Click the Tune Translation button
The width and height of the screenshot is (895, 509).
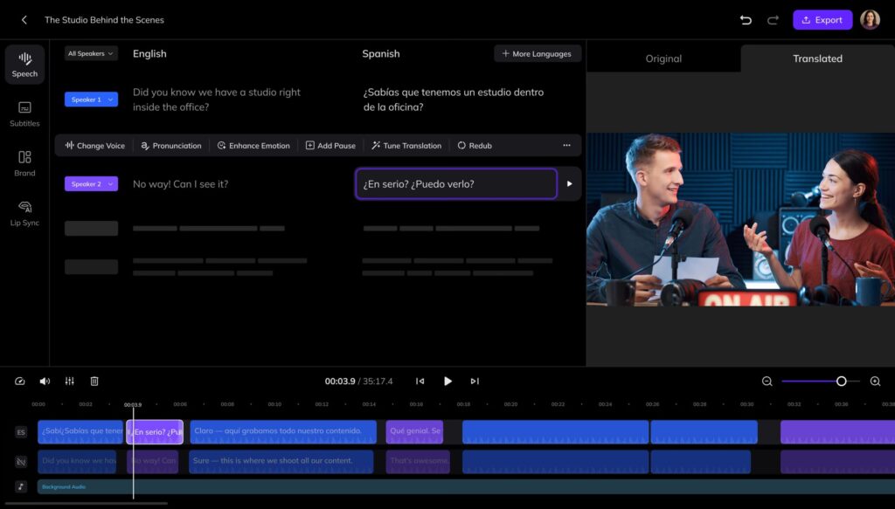tap(406, 145)
